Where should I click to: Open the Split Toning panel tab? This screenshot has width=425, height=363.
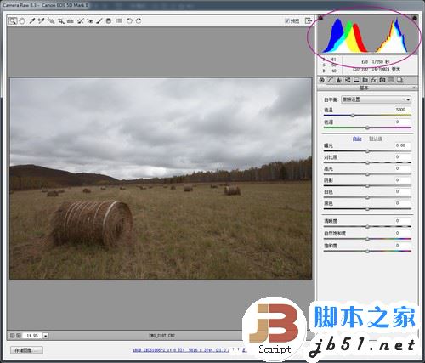pyautogui.click(x=356, y=80)
